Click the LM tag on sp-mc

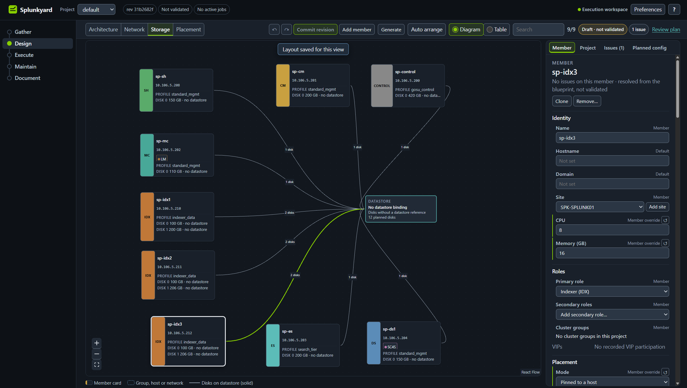(162, 159)
